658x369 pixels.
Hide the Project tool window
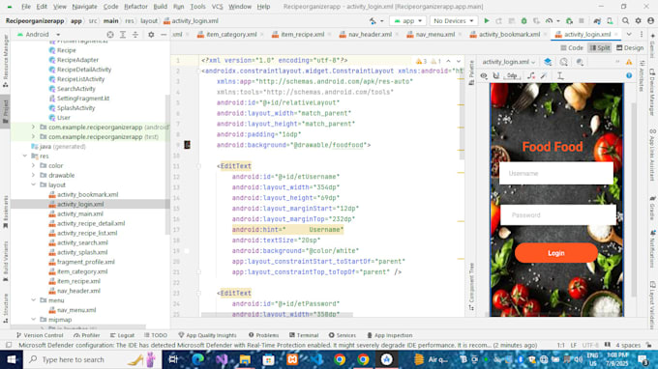click(x=164, y=35)
